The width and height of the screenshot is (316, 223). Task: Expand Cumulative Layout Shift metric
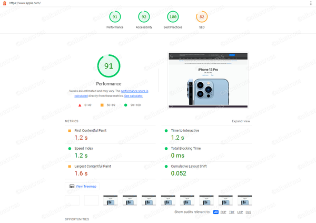206,170
